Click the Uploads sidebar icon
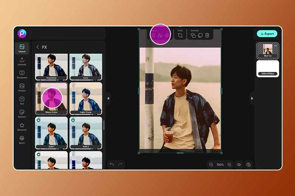The image size is (295, 196). click(22, 61)
